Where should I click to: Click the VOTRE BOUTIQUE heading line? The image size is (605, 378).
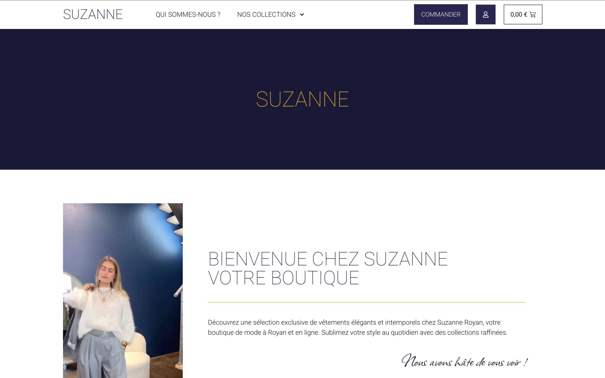(x=283, y=278)
